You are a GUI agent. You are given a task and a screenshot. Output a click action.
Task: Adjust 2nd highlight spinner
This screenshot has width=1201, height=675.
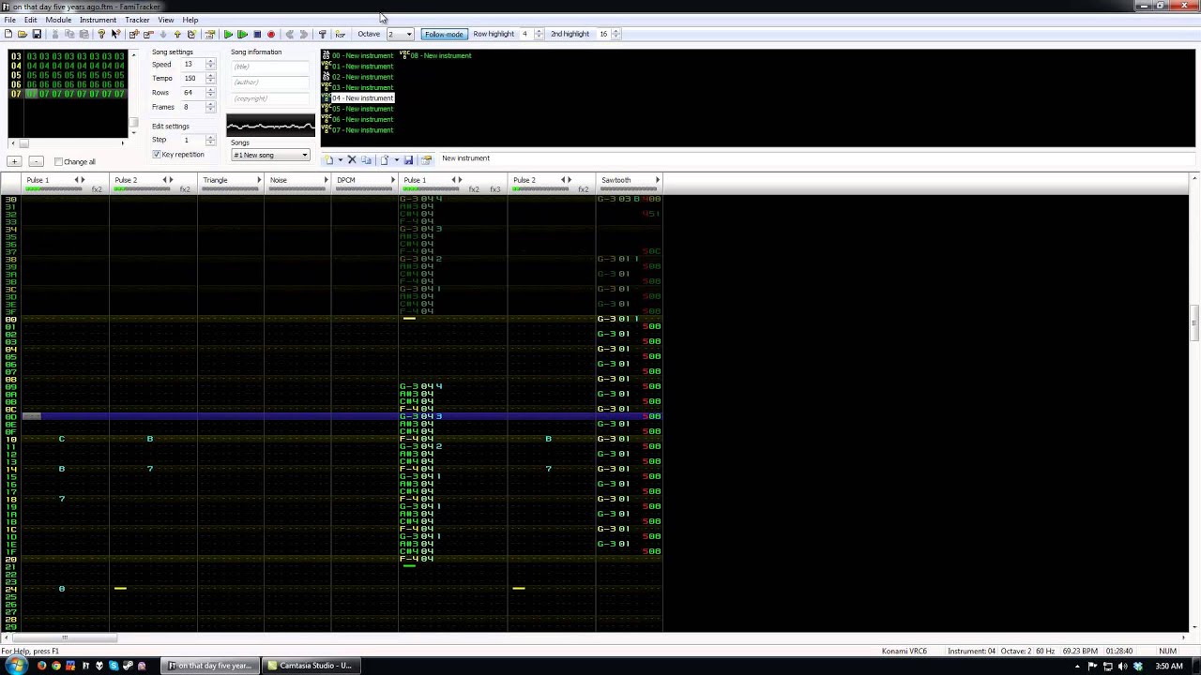[616, 34]
